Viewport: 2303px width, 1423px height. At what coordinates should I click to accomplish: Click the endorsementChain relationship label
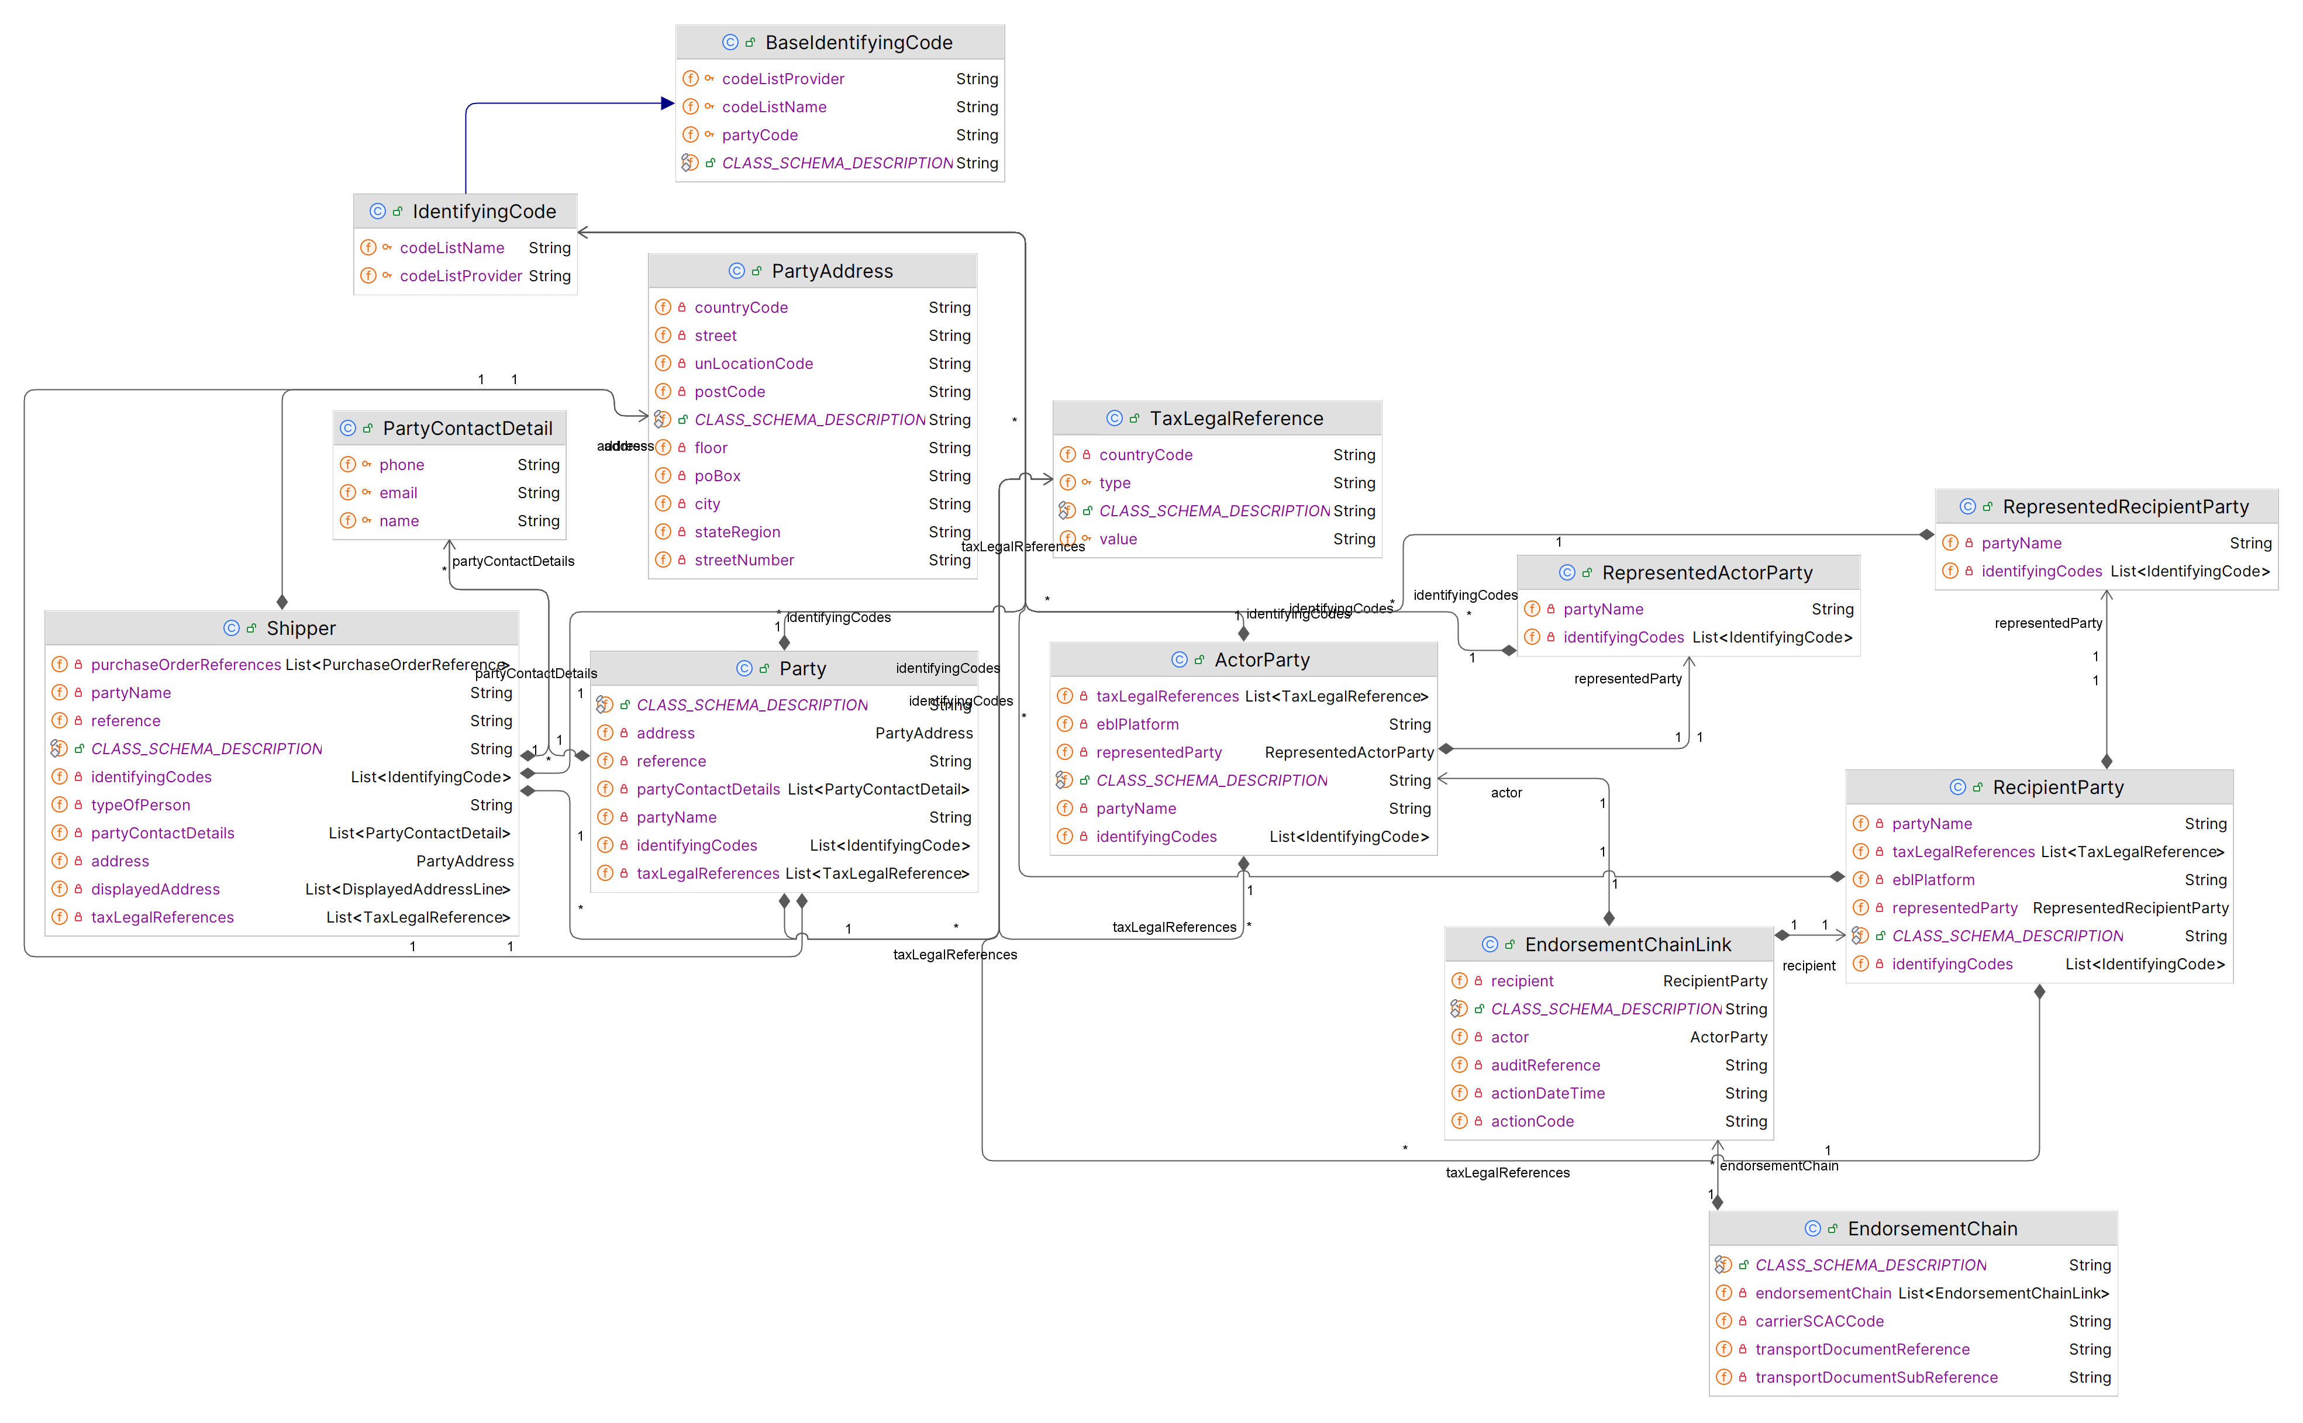point(1779,1166)
